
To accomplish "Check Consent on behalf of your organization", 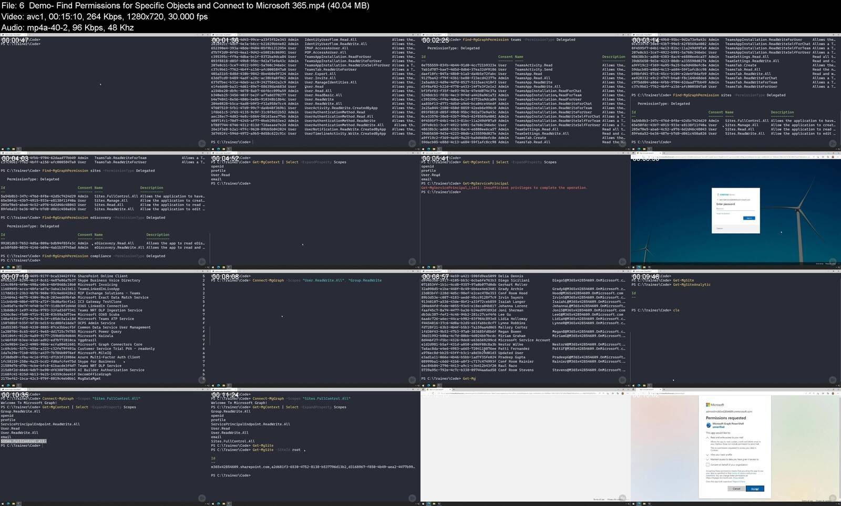I will click(x=707, y=464).
